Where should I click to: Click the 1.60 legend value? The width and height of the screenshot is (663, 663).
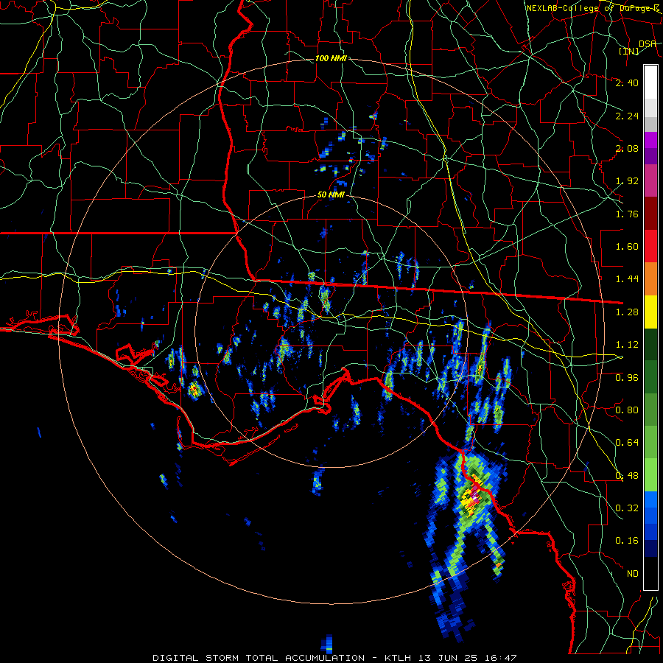click(627, 247)
